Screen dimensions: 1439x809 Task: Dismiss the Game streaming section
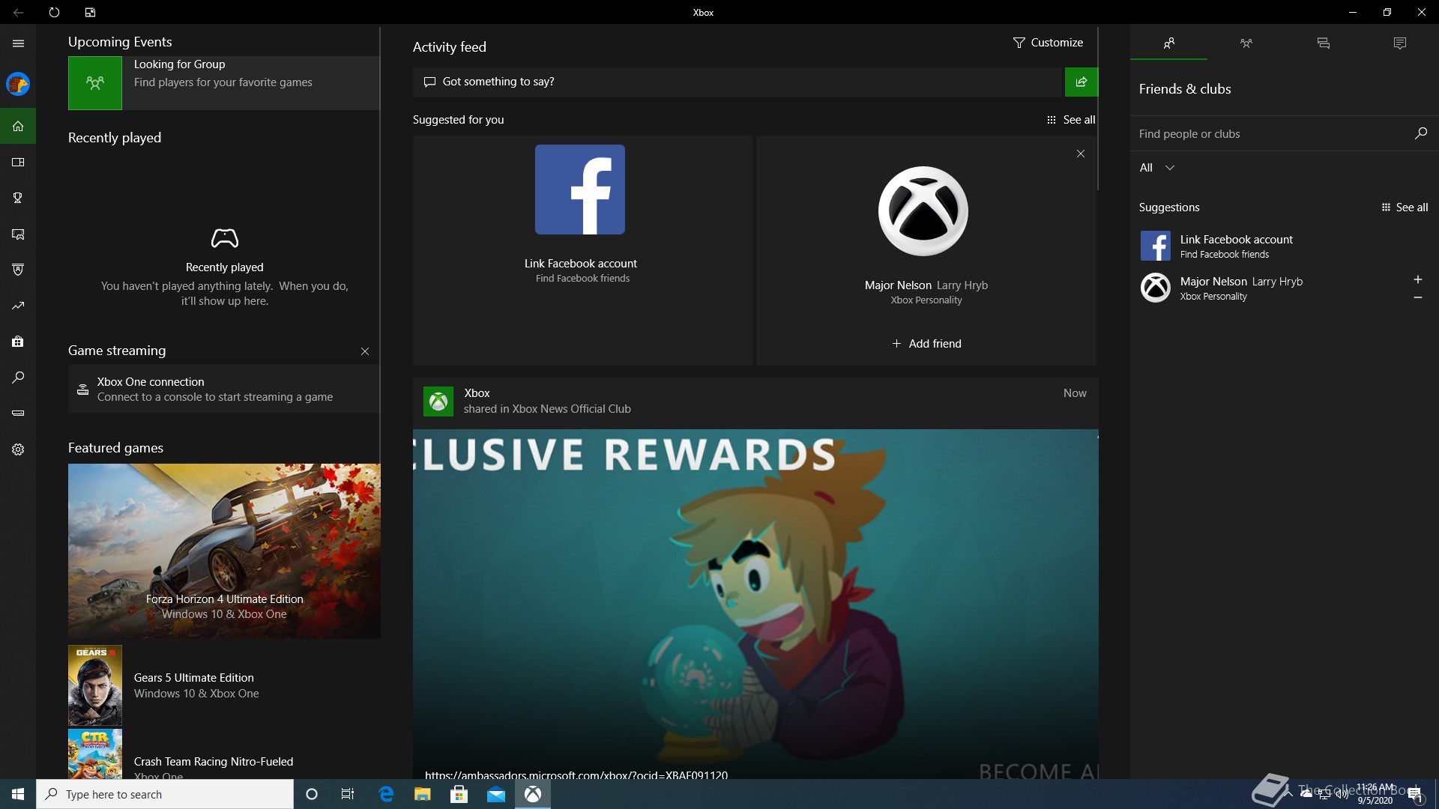coord(365,351)
